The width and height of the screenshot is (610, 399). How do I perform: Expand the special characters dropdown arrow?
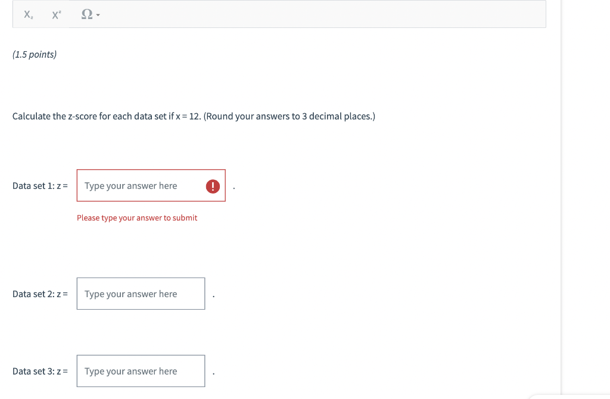point(97,15)
